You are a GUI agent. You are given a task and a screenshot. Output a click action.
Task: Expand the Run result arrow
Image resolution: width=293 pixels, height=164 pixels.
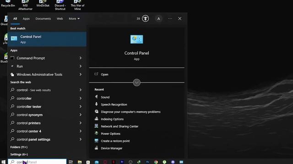pyautogui.click(x=81, y=66)
